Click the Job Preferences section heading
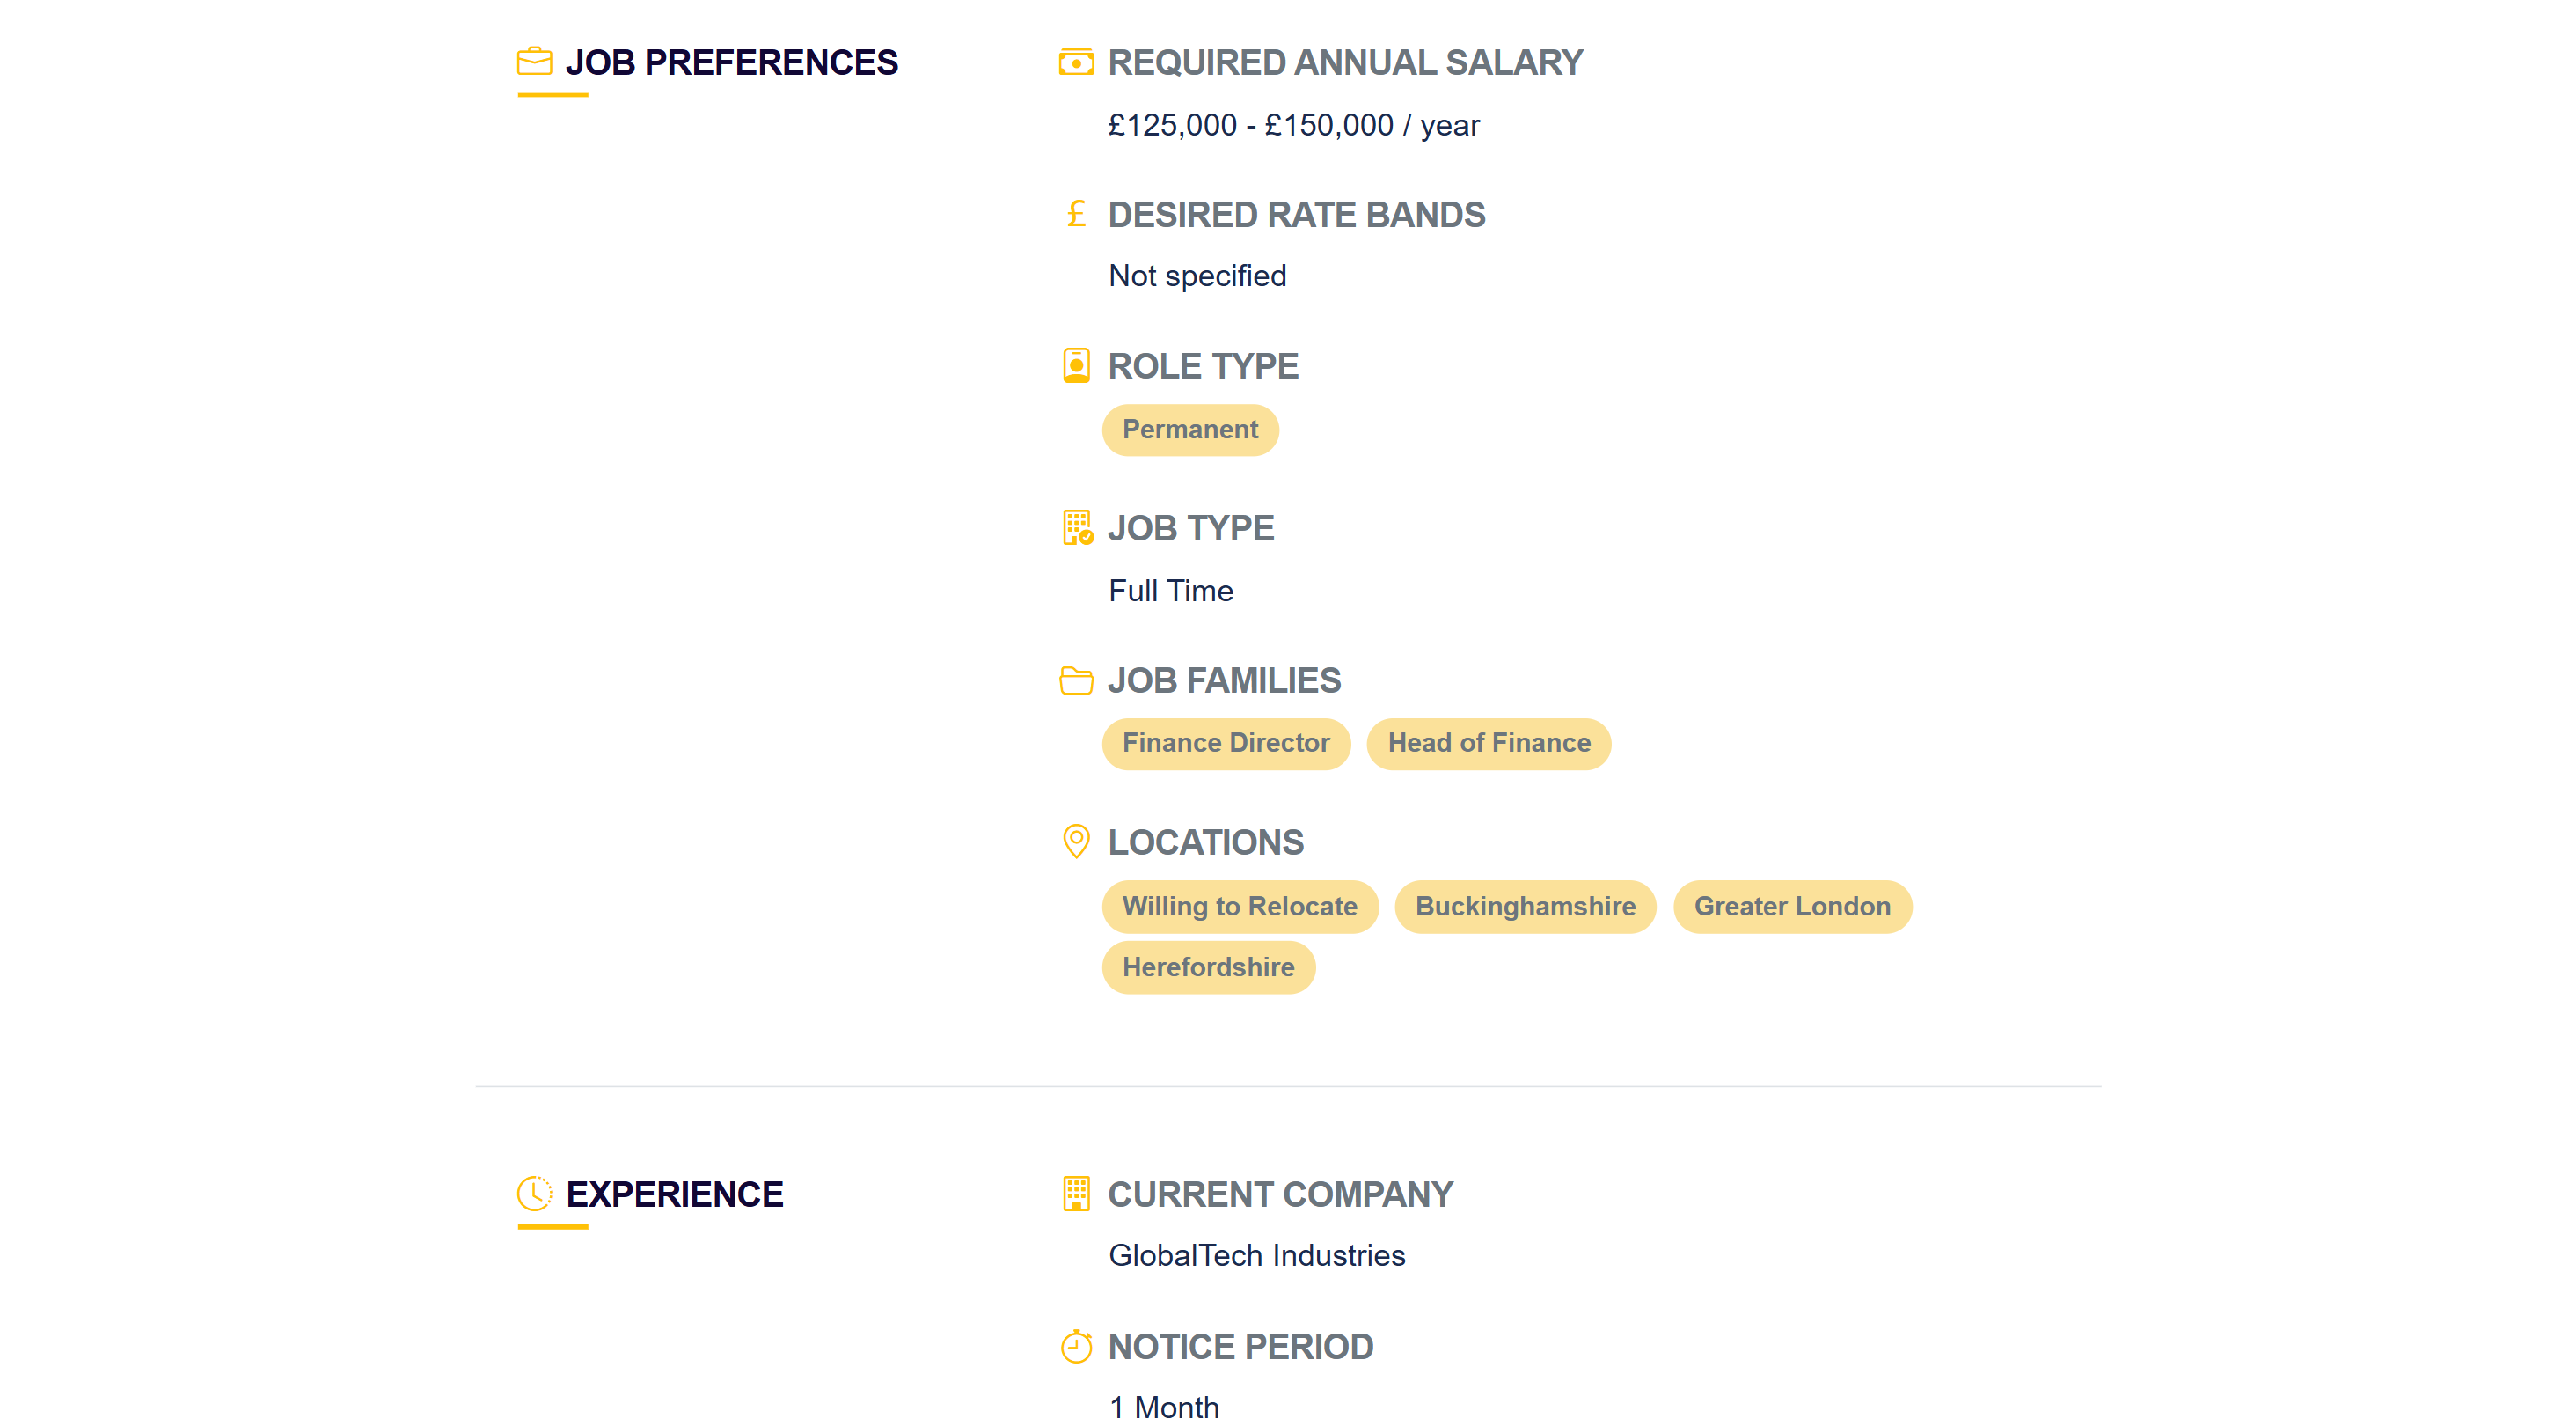Screen dimensions: 2576x1426 click(x=731, y=62)
